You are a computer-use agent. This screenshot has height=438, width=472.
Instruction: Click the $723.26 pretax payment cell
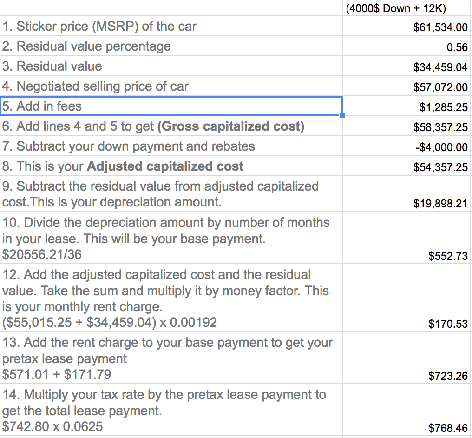tap(406, 358)
